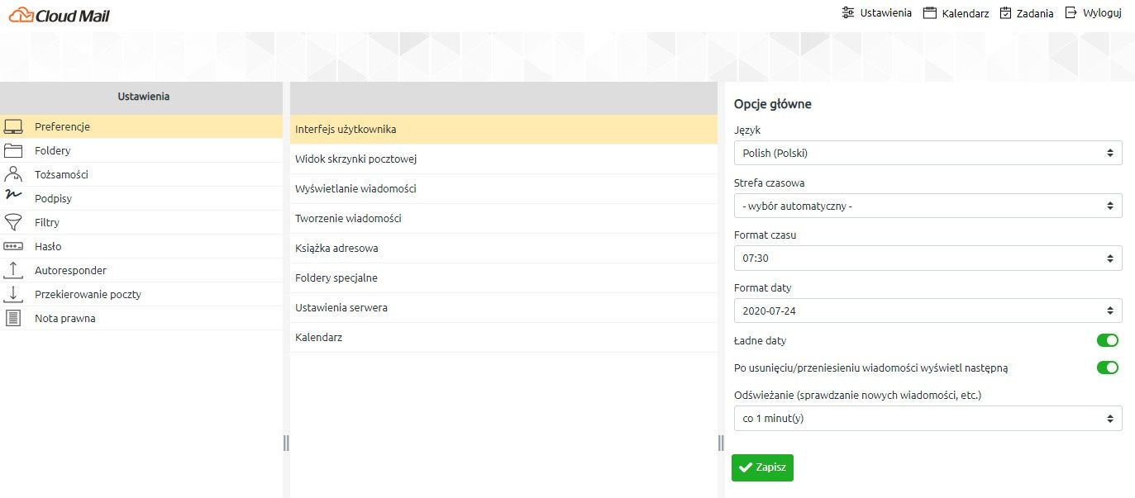Open the Strefa czasowa dropdown
Screen dimensions: 1135x498
tap(928, 206)
